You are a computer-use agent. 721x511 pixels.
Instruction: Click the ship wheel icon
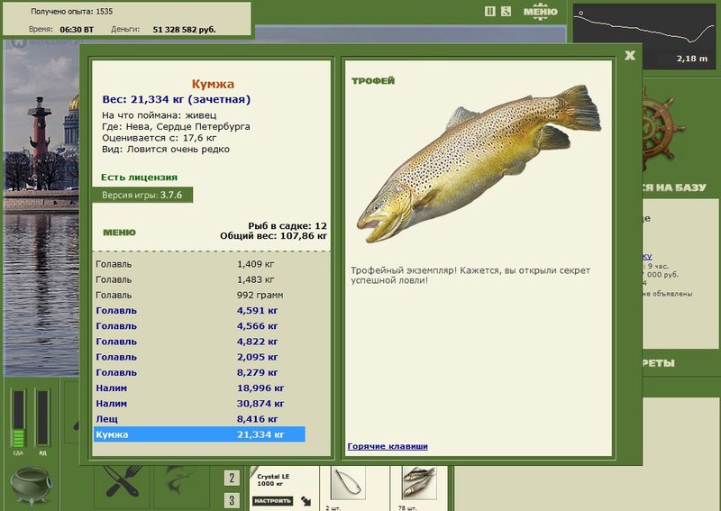tap(661, 127)
